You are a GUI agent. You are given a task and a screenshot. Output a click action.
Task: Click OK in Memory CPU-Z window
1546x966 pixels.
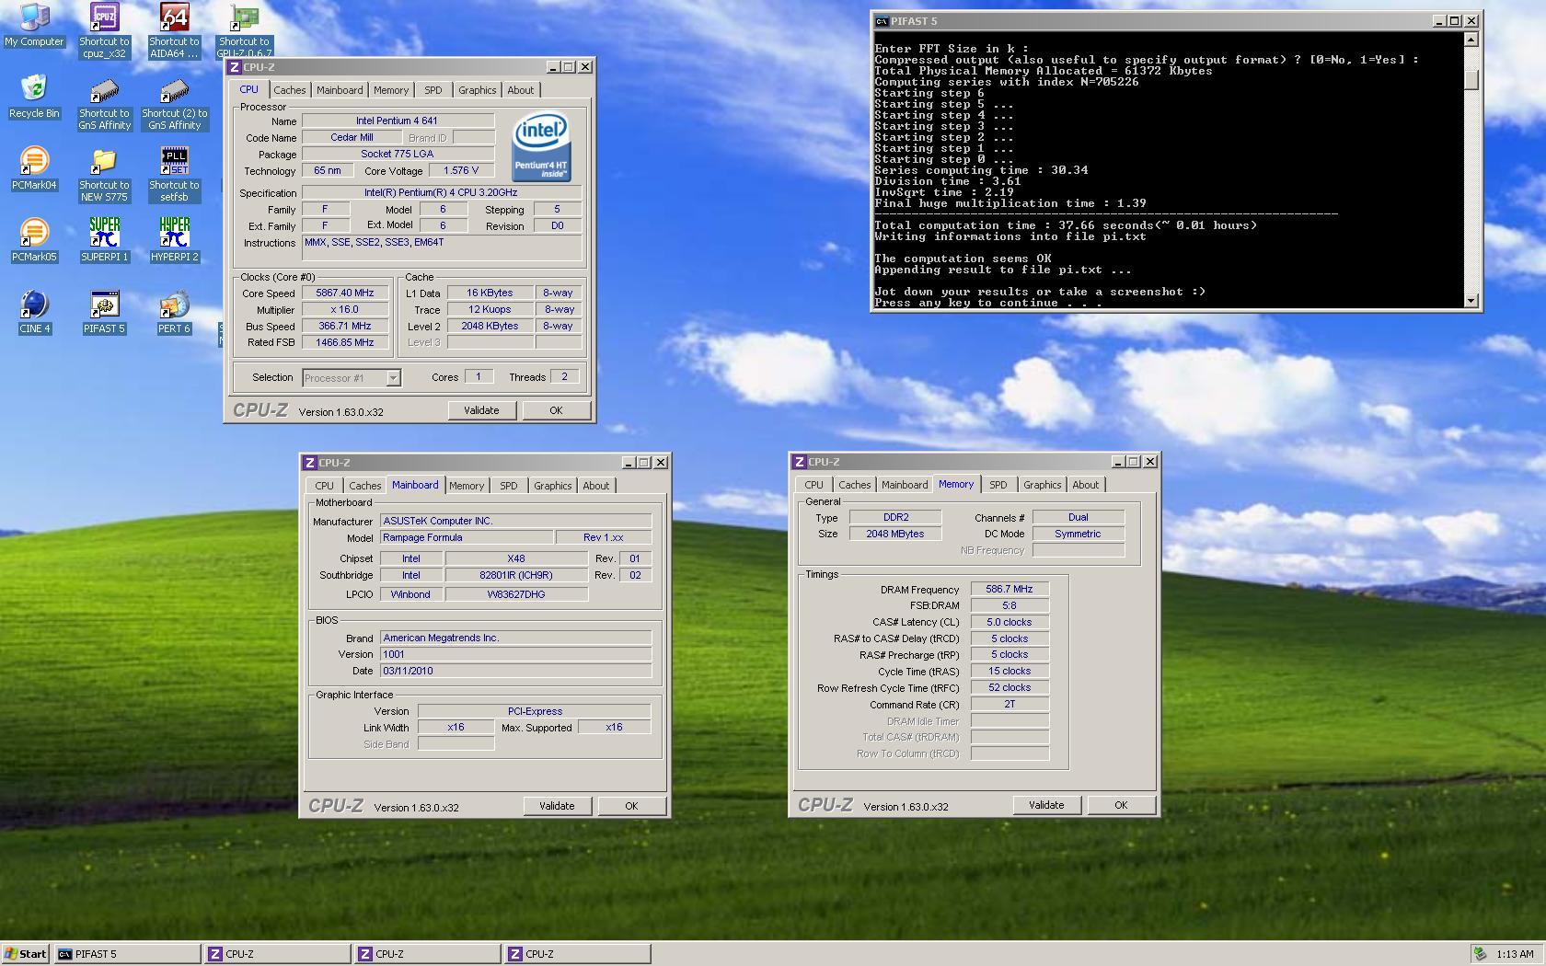point(1121,805)
